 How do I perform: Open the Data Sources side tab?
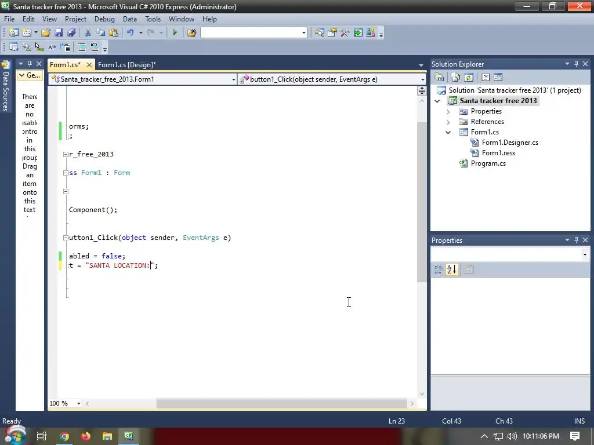click(x=6, y=86)
